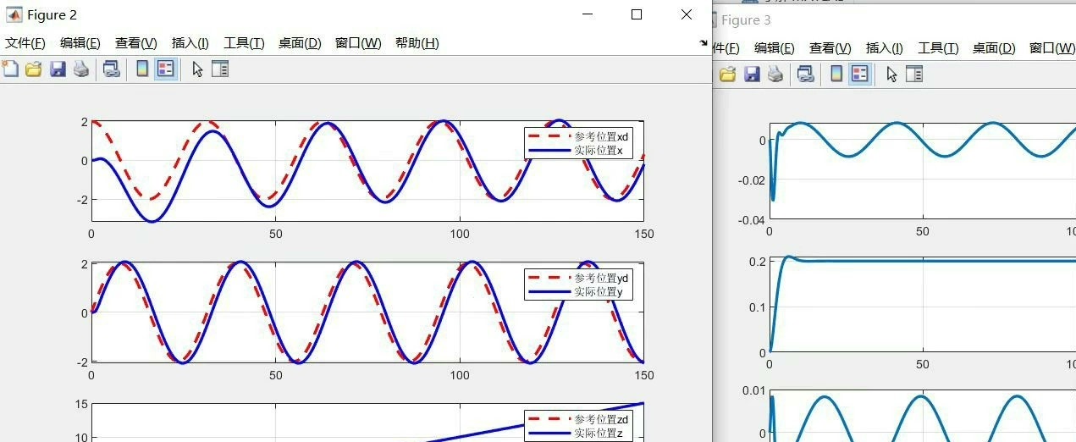Click dock arrow at Figure 2 menu bar end
The image size is (1076, 442).
[704, 42]
